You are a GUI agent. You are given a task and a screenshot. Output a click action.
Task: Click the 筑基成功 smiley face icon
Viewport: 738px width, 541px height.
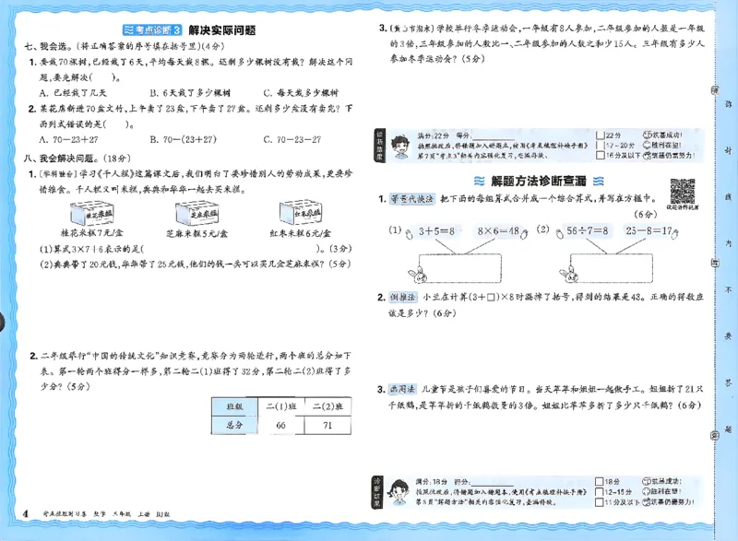[x=649, y=133]
